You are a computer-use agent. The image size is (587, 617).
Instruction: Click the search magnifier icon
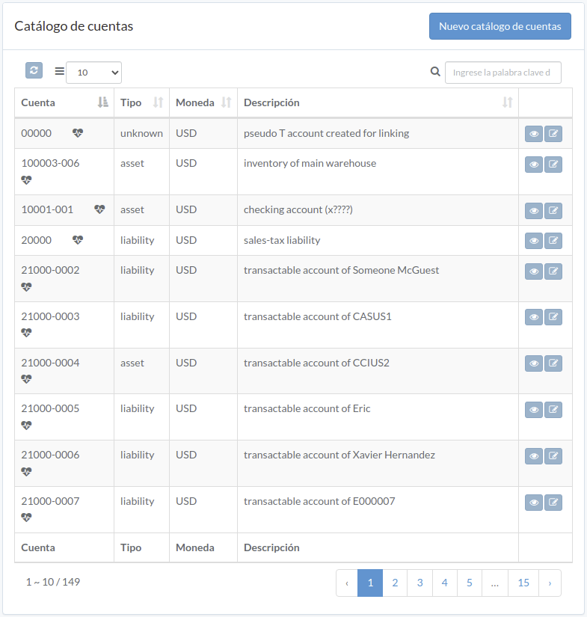435,72
